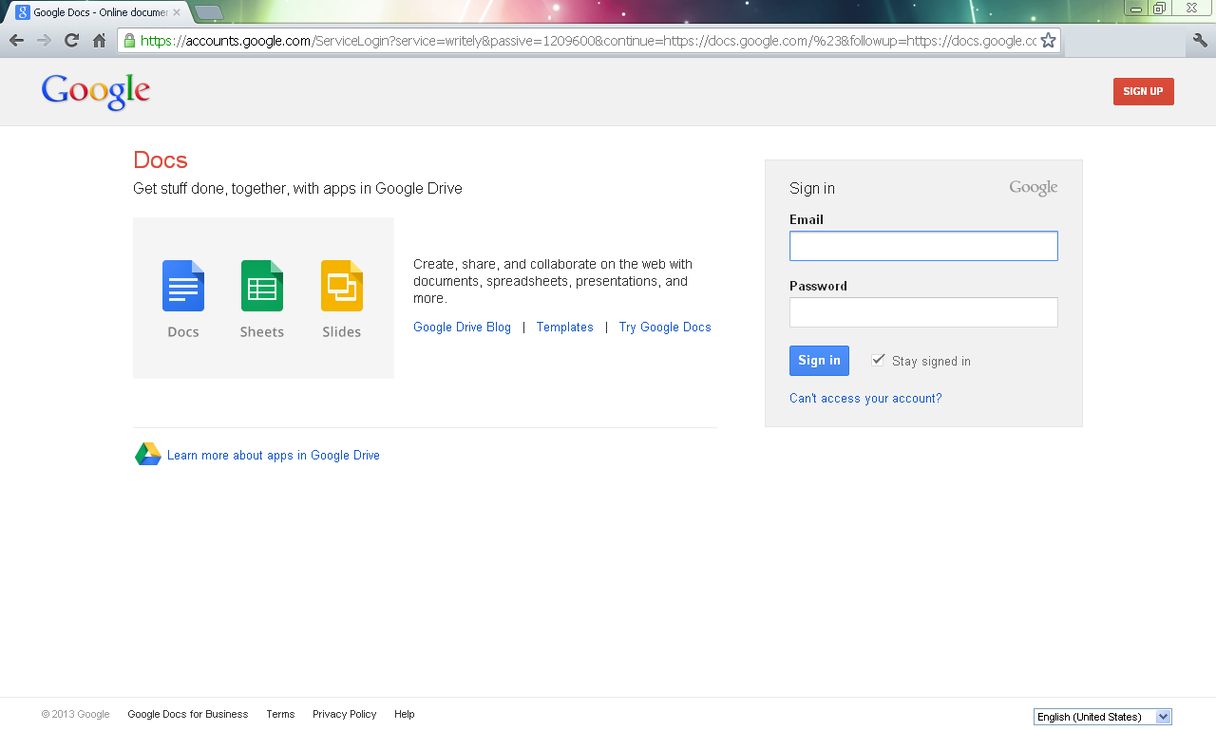Uncheck the Stay signed in checkbox
Viewport: 1216px width, 731px height.
coord(878,360)
